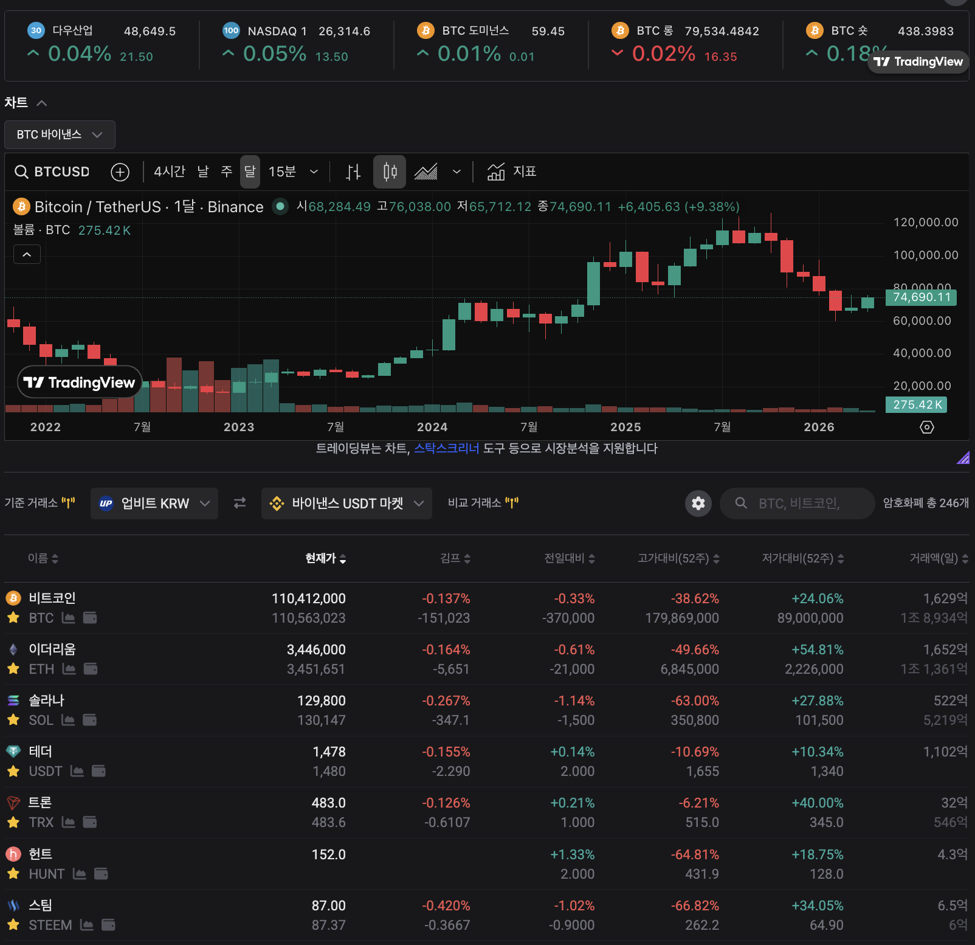This screenshot has width=975, height=945.
Task: Click the TradingView badge on the ticker
Action: click(x=918, y=61)
